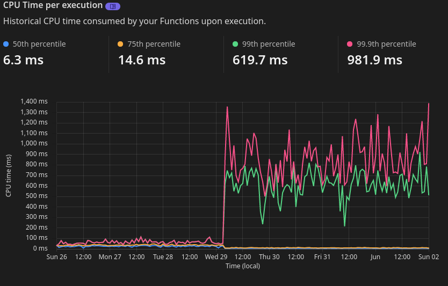
Task: Click the Jun x-axis label
Action: pyautogui.click(x=375, y=257)
